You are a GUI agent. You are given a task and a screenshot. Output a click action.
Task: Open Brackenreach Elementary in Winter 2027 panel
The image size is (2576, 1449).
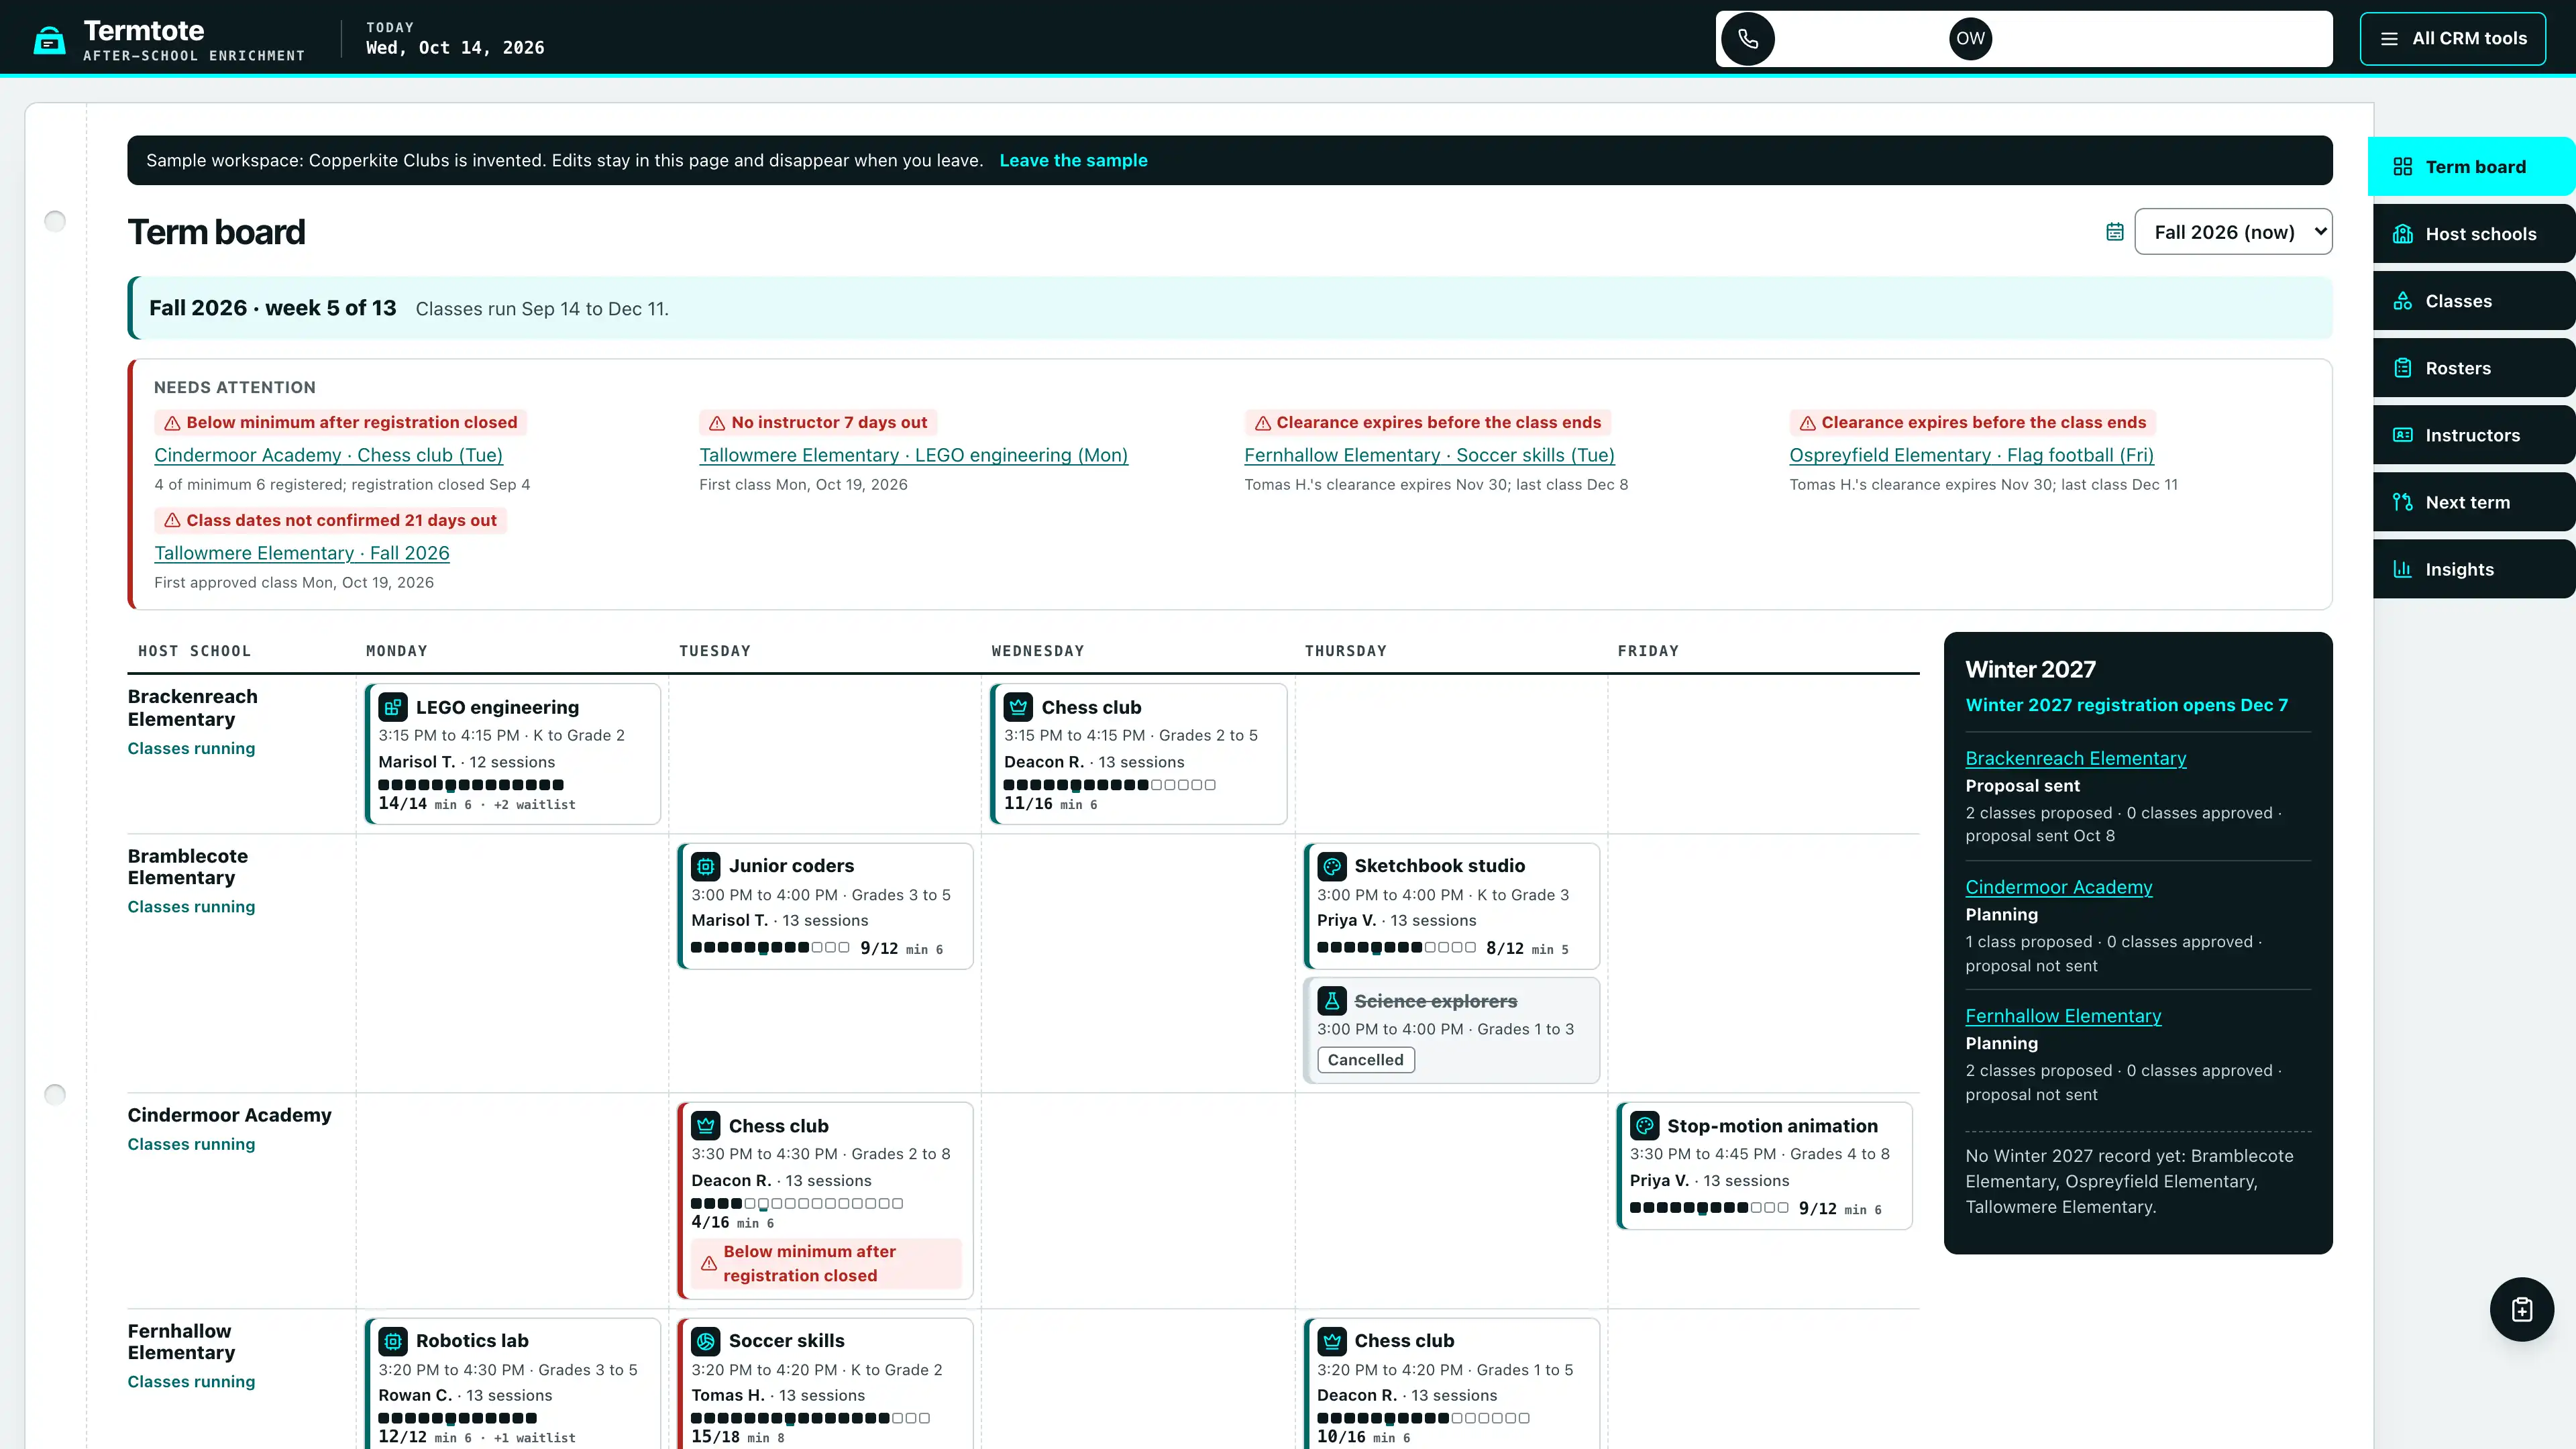click(2075, 758)
